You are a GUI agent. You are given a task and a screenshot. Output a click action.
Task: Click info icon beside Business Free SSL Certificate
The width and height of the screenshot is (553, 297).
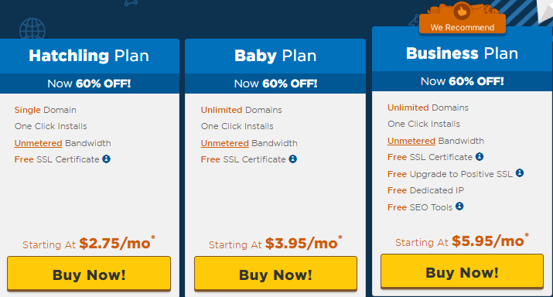(480, 156)
